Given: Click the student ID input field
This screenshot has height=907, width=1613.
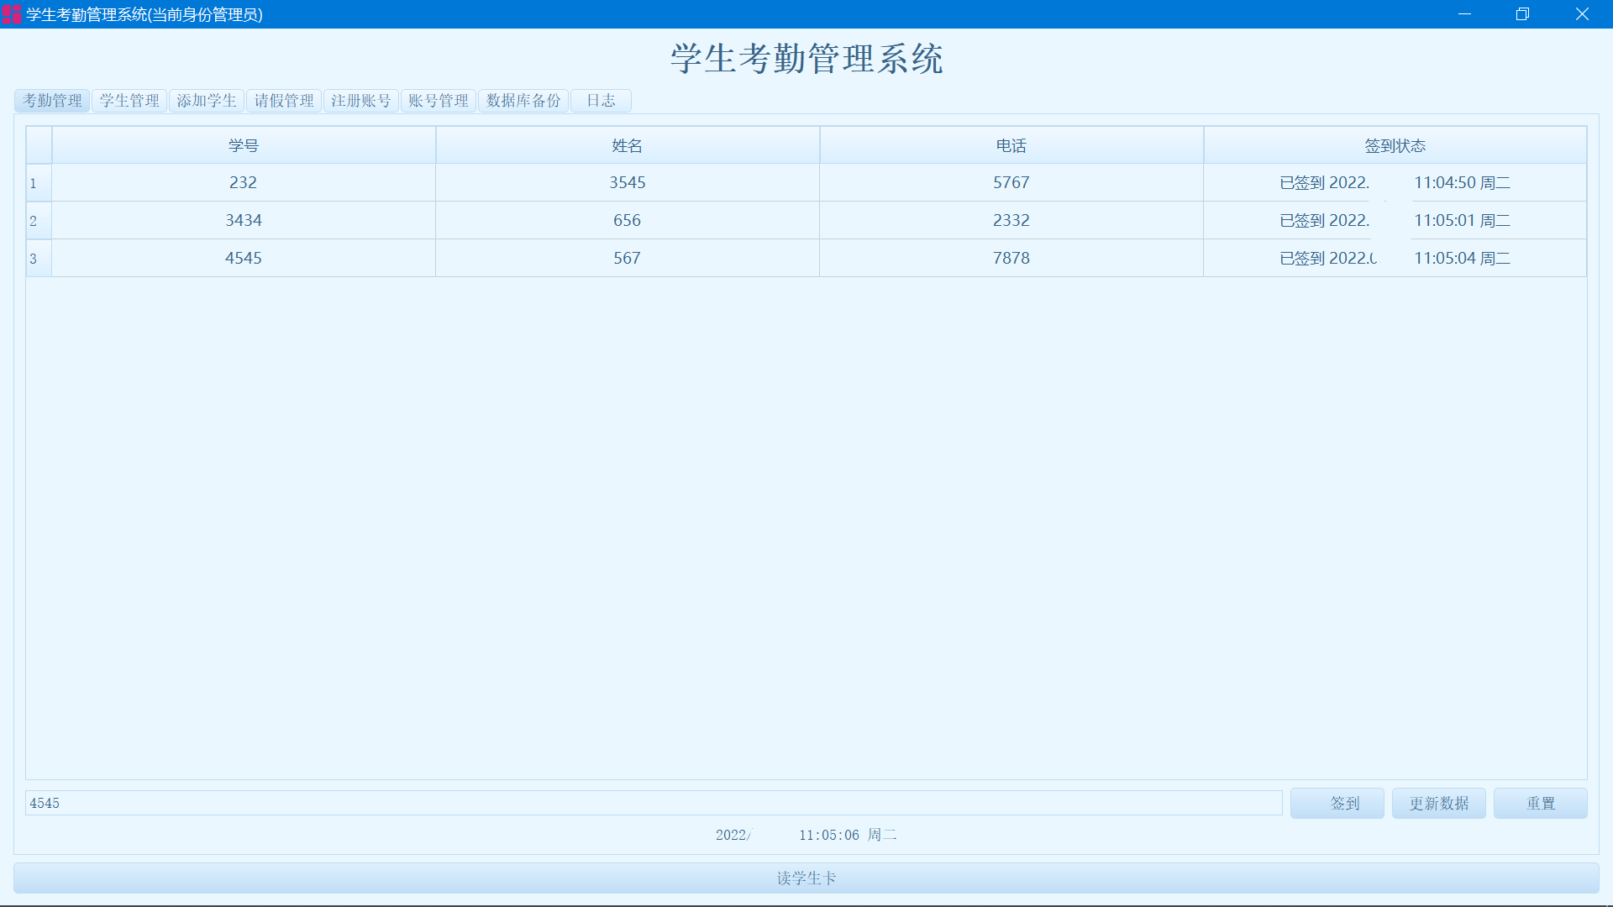Looking at the screenshot, I should [x=653, y=804].
